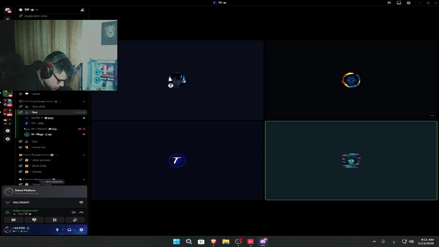The image size is (439, 247).
Task: Open more options ellipsis on video grid
Action: click(432, 116)
